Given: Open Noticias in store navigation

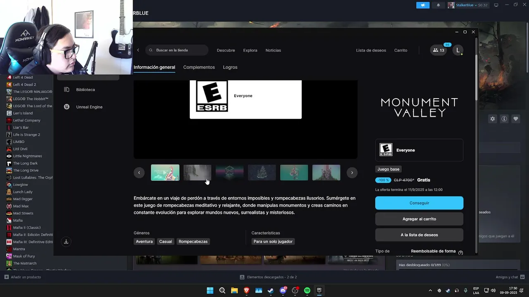Looking at the screenshot, I should [273, 50].
